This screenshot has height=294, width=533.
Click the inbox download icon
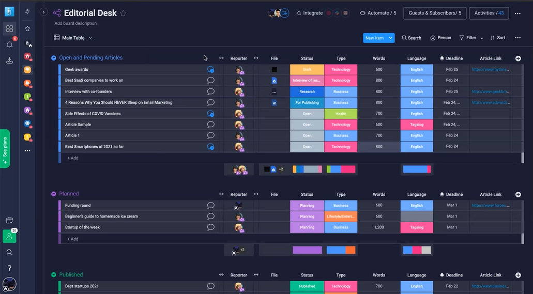[9, 60]
